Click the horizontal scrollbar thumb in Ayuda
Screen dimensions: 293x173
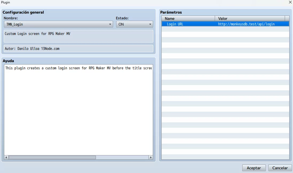click(x=52, y=157)
